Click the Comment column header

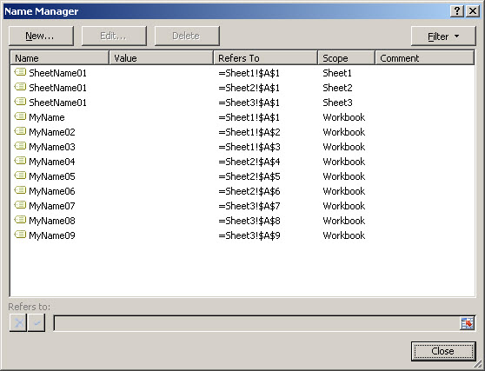click(425, 58)
